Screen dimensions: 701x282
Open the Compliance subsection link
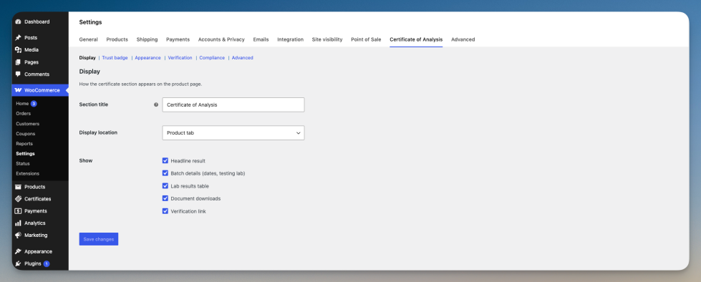coord(212,58)
